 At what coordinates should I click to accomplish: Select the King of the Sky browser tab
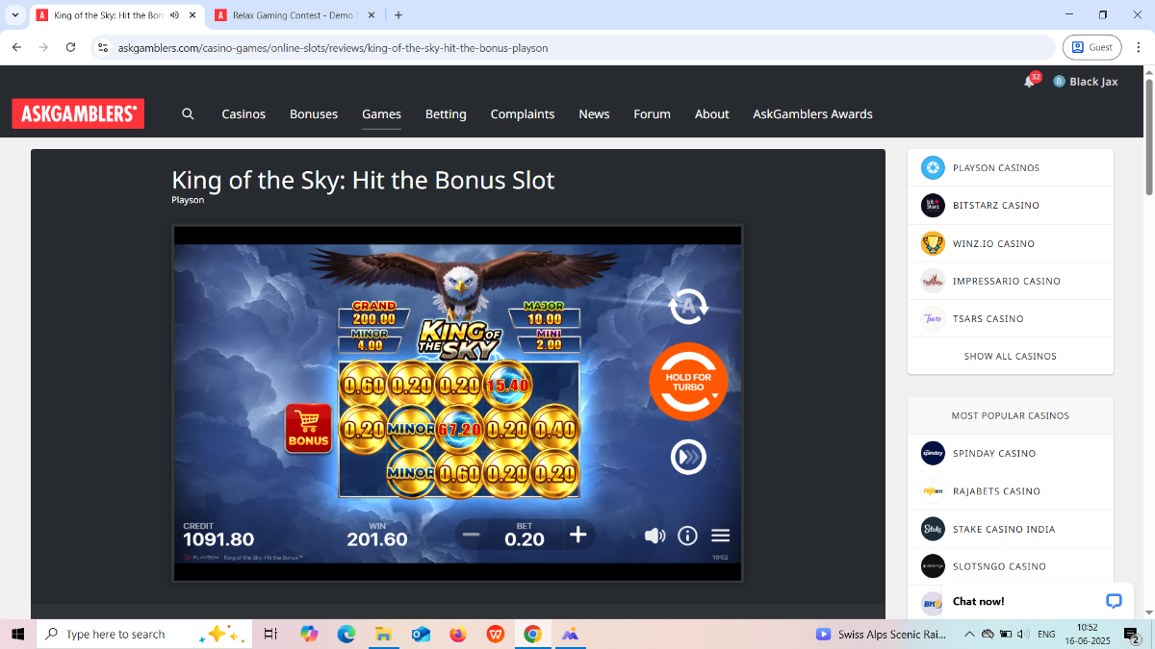pos(115,15)
